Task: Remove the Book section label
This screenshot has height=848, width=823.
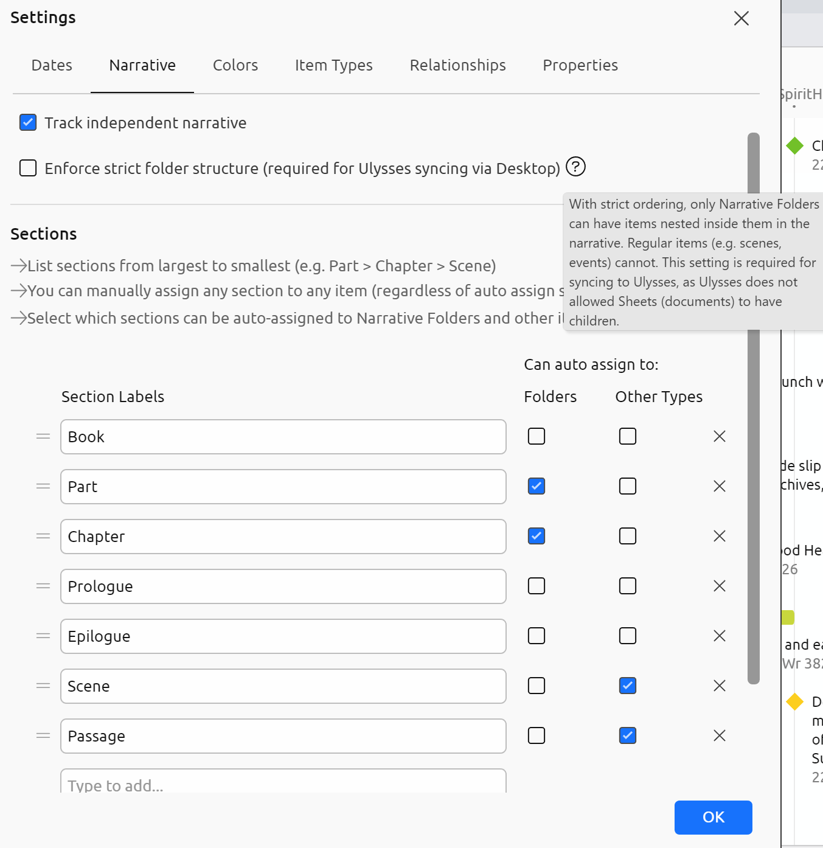Action: click(x=719, y=436)
